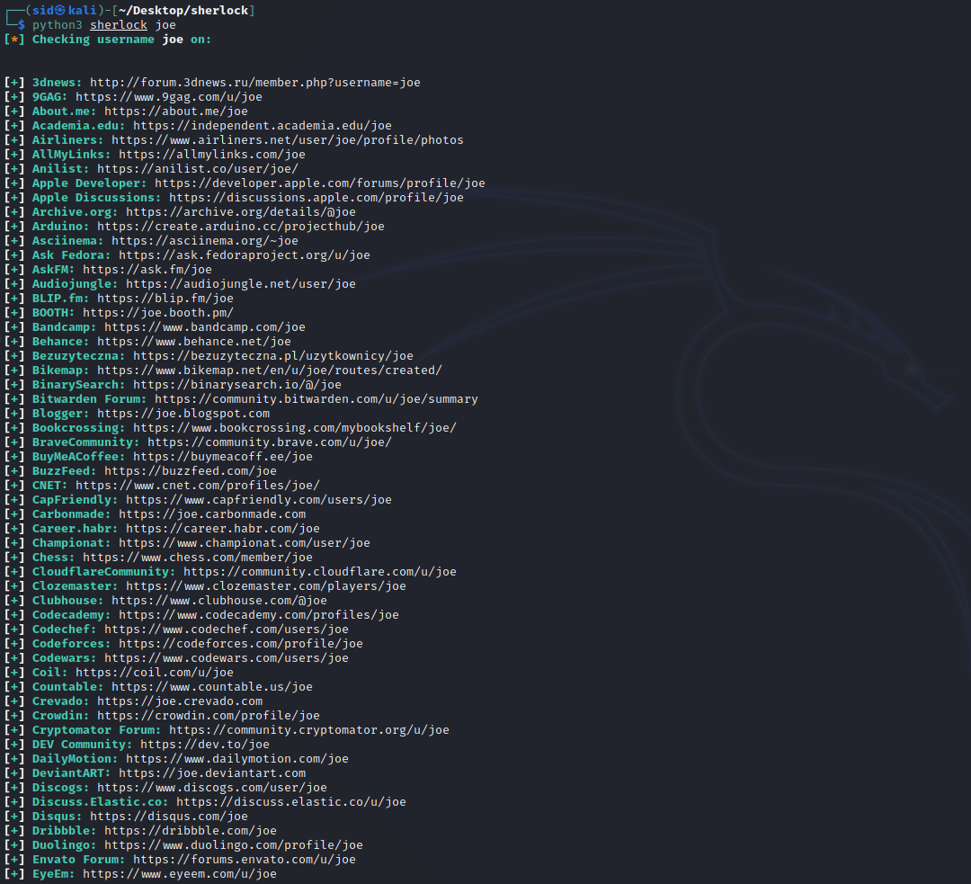Click the Archive.org details URL
The width and height of the screenshot is (971, 884).
(241, 211)
